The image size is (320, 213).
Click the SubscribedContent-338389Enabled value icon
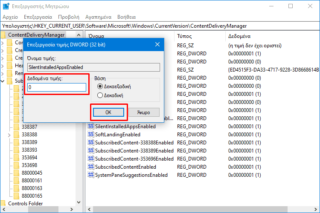pyautogui.click(x=91, y=150)
